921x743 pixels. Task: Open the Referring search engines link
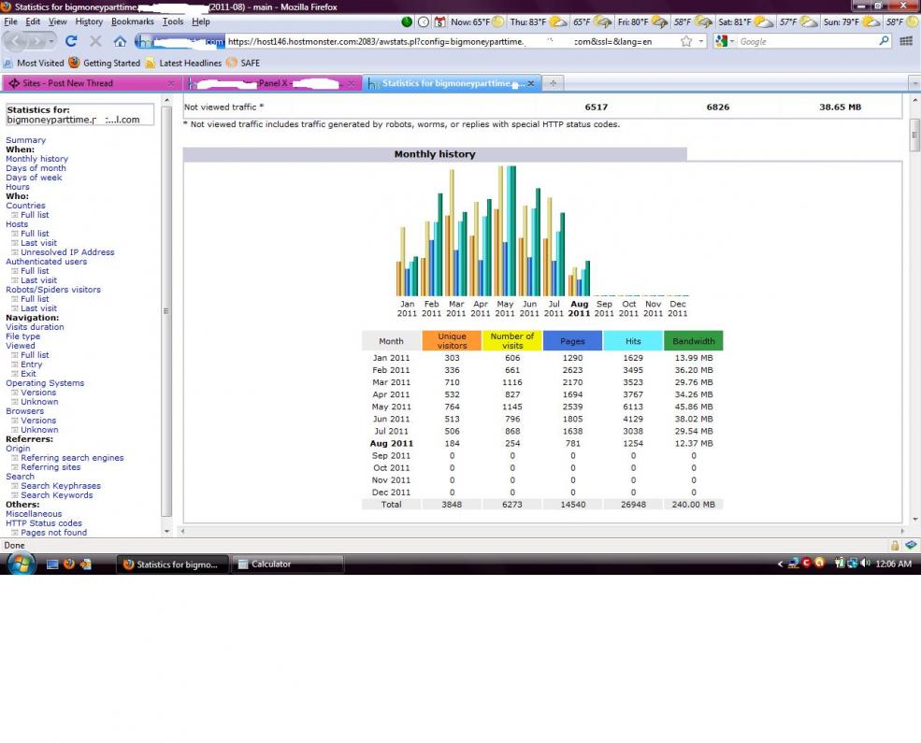[72, 458]
